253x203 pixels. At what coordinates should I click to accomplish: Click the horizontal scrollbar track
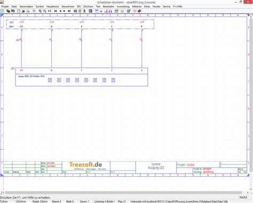click(123, 193)
